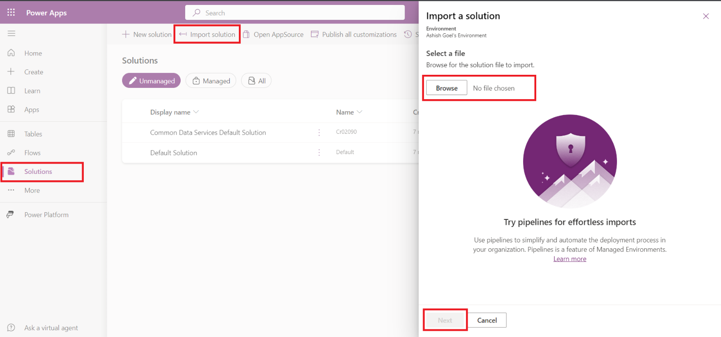Viewport: 721px width, 337px height.
Task: Cancel the Import a solution panel
Action: pyautogui.click(x=487, y=320)
